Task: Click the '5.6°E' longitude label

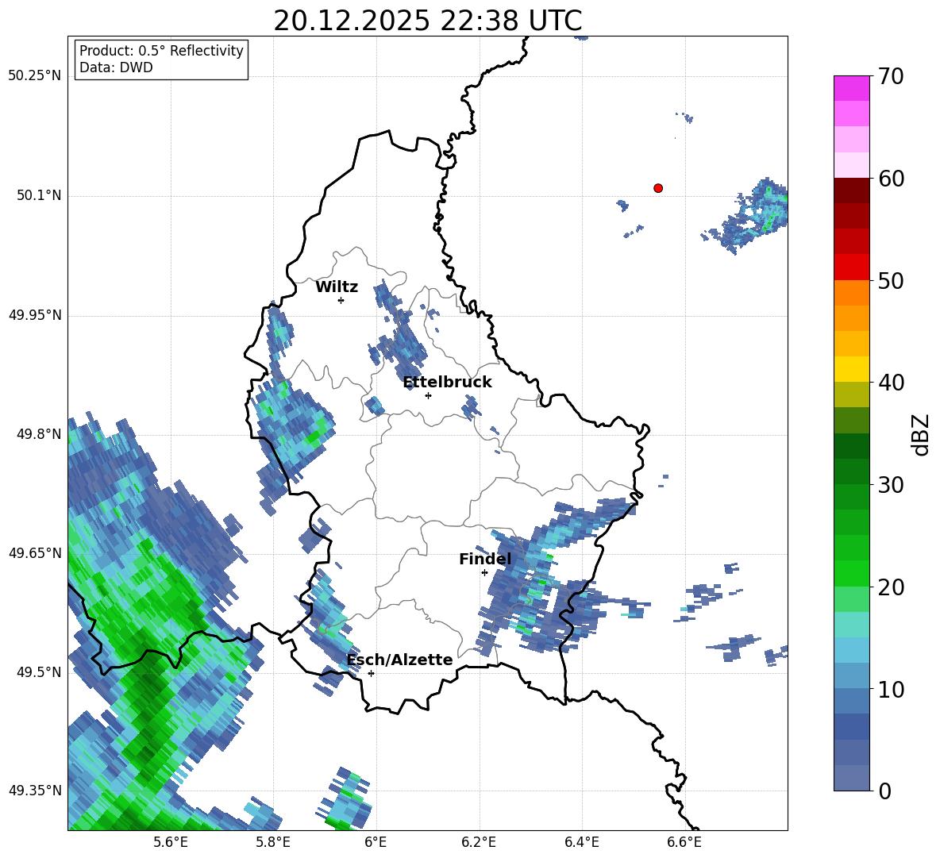Action: coord(171,842)
